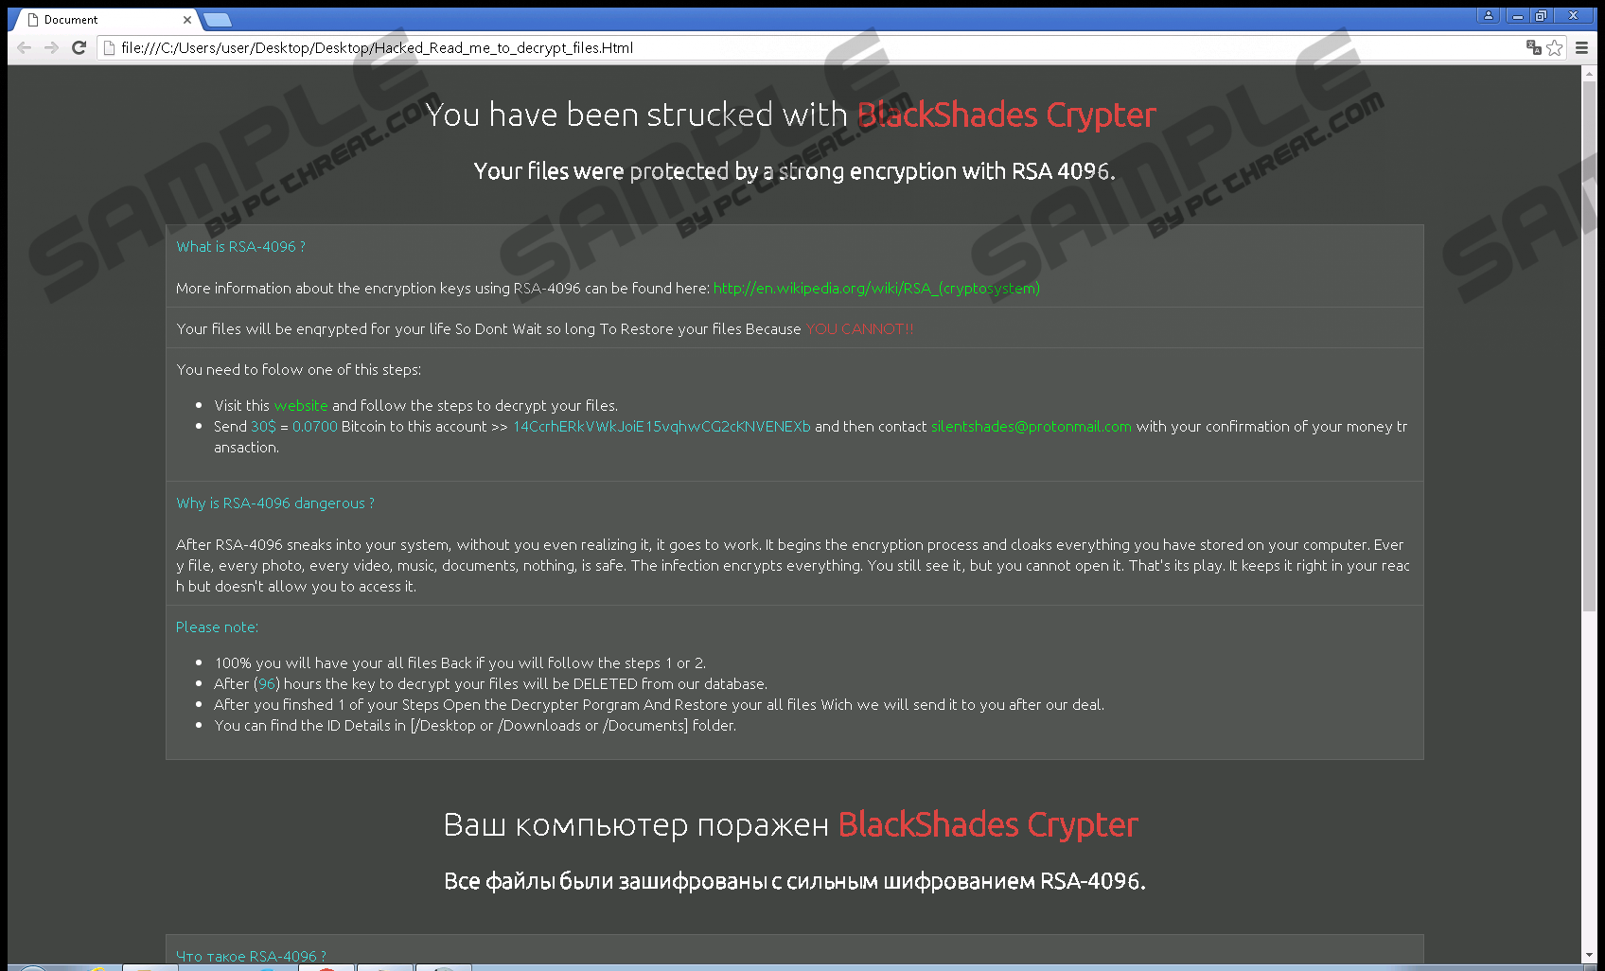Click the user profile icon in title bar
The width and height of the screenshot is (1605, 971).
point(1488,15)
